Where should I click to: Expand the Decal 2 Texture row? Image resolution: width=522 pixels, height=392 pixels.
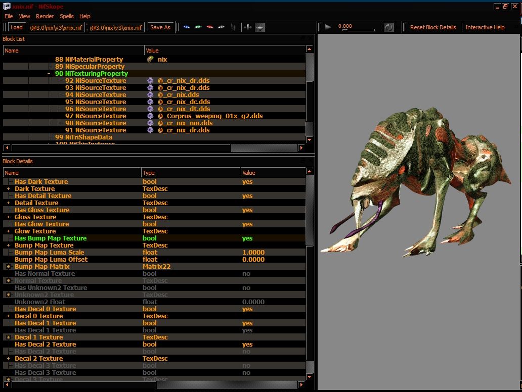pos(8,359)
